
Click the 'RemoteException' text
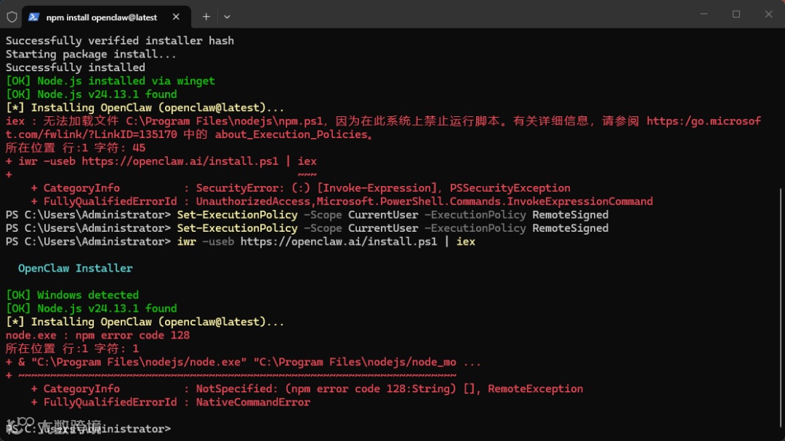pyautogui.click(x=535, y=389)
